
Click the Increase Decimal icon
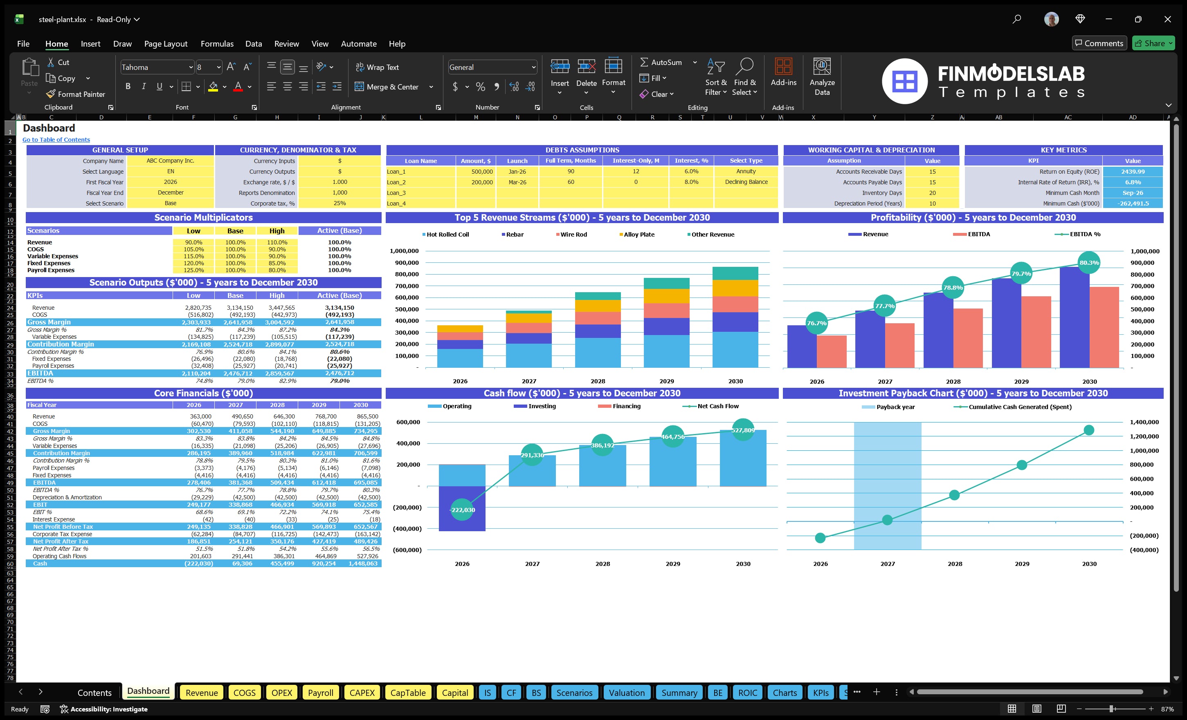pos(513,87)
